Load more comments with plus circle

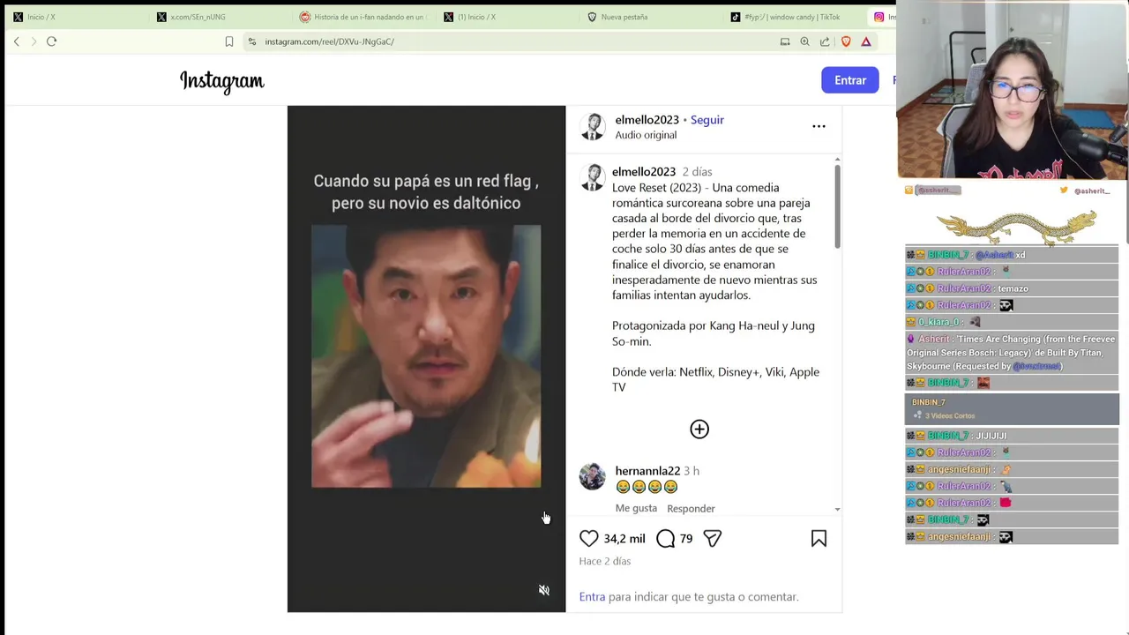click(699, 430)
